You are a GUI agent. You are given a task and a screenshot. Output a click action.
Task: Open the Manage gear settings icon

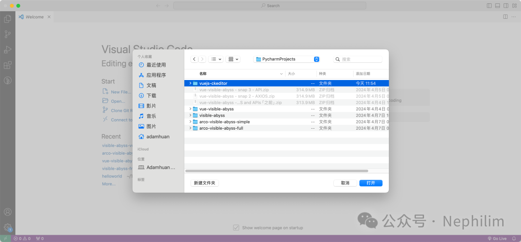pos(7,227)
